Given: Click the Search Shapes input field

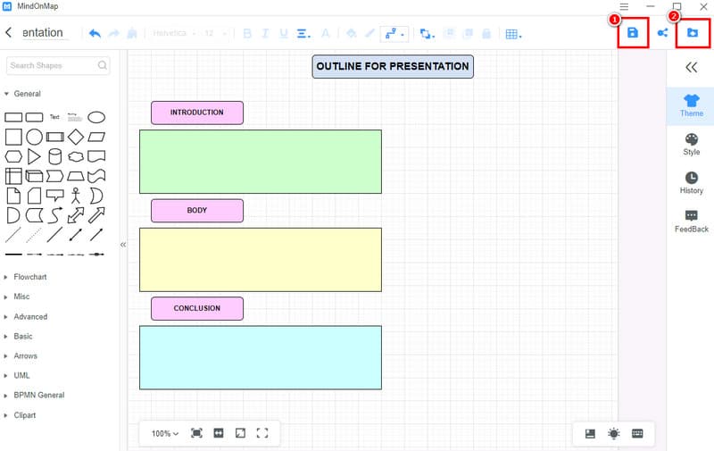Looking at the screenshot, I should (x=52, y=65).
